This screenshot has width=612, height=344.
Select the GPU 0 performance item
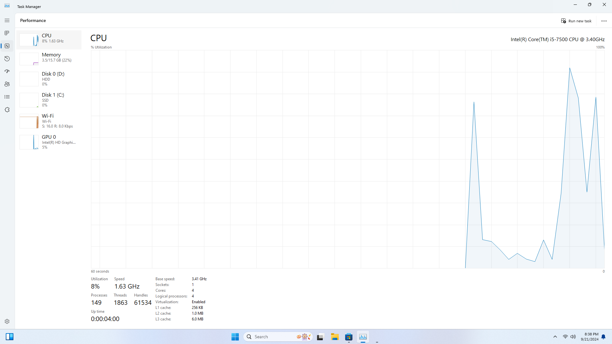click(x=49, y=142)
